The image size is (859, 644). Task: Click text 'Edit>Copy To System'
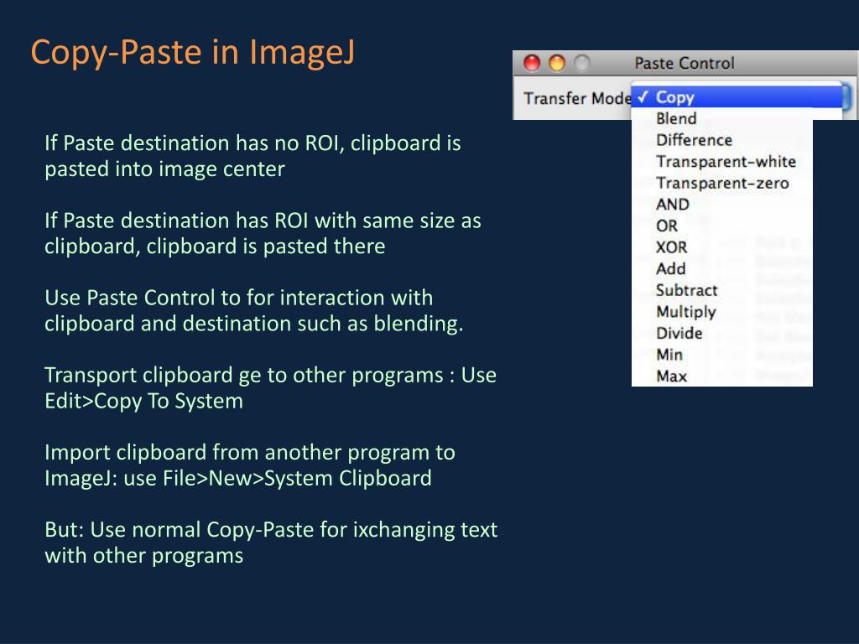(143, 401)
